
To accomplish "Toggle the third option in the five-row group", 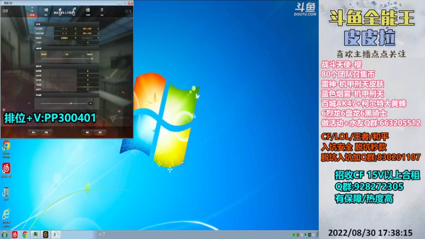I will click(88, 80).
